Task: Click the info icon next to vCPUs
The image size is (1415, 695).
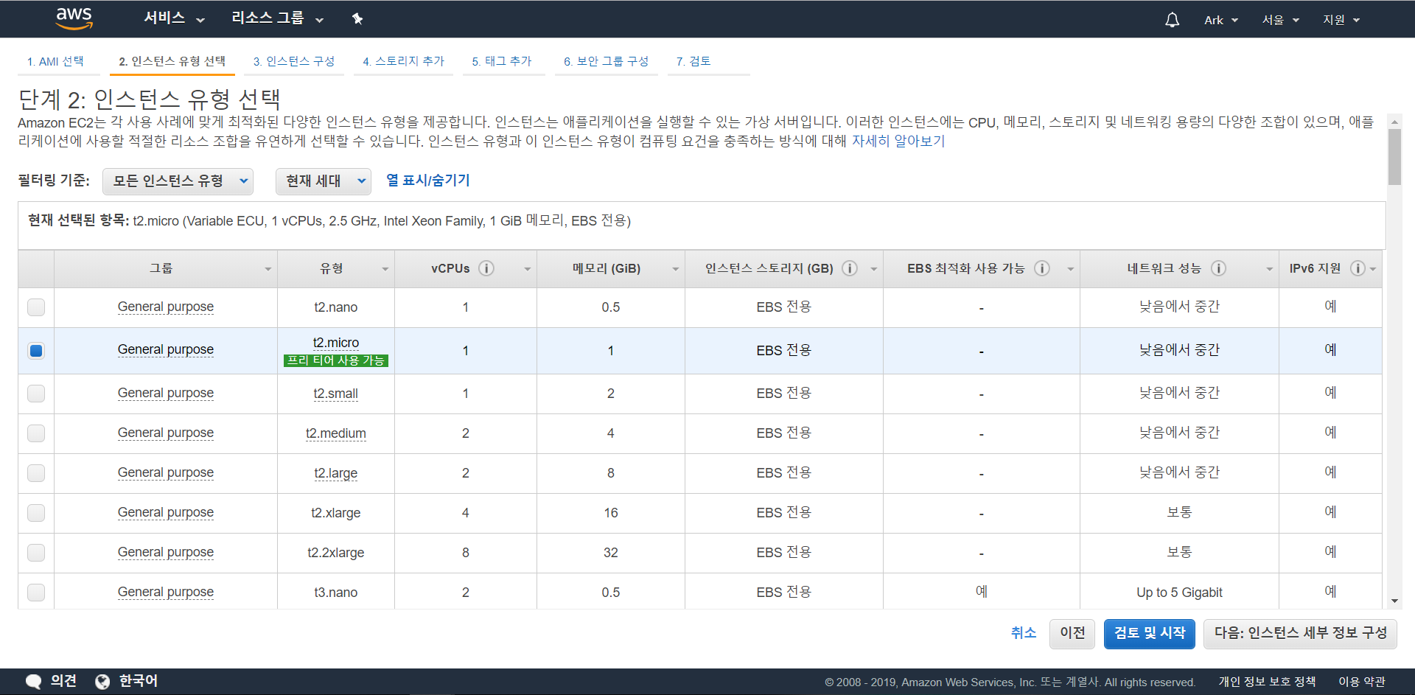Action: pos(486,268)
